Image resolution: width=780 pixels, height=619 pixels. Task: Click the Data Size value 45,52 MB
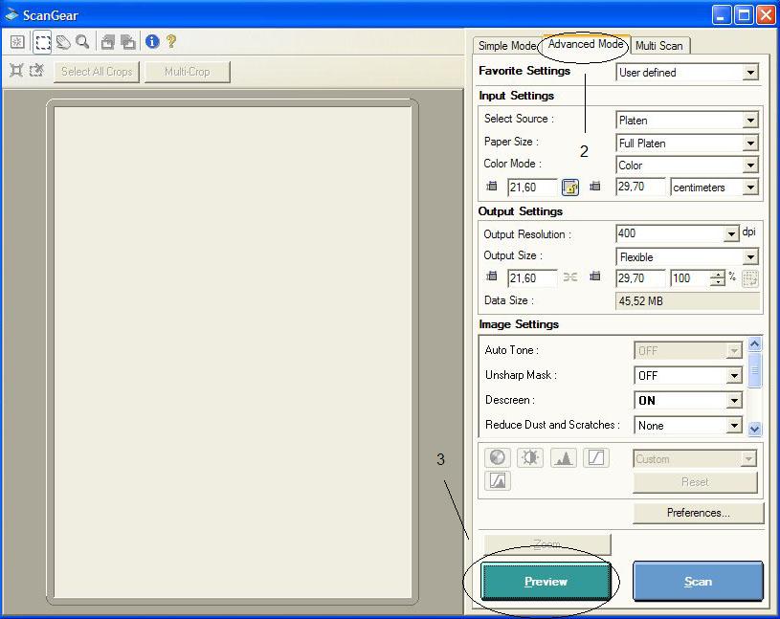(688, 300)
